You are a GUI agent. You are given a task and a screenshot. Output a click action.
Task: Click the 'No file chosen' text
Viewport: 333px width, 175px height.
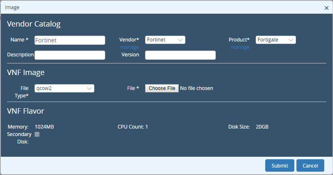tap(197, 88)
